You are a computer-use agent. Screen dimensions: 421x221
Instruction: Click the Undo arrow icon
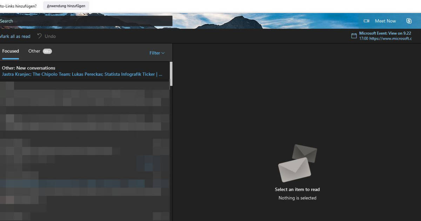40,36
